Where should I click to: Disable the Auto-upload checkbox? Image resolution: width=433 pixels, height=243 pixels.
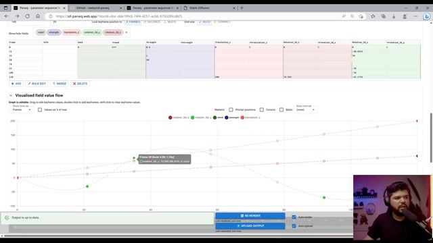pos(294,226)
